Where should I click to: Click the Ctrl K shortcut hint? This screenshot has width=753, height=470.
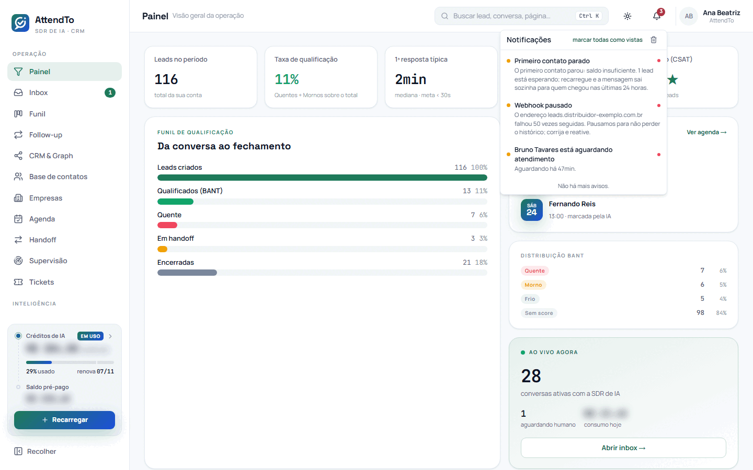[x=589, y=16]
